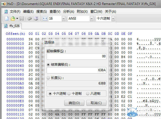This screenshot has height=119, width=161.
Task: Open the 附加(X) menu
Action: tap(82, 12)
